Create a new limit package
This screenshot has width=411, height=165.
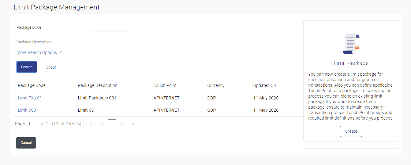(x=351, y=131)
